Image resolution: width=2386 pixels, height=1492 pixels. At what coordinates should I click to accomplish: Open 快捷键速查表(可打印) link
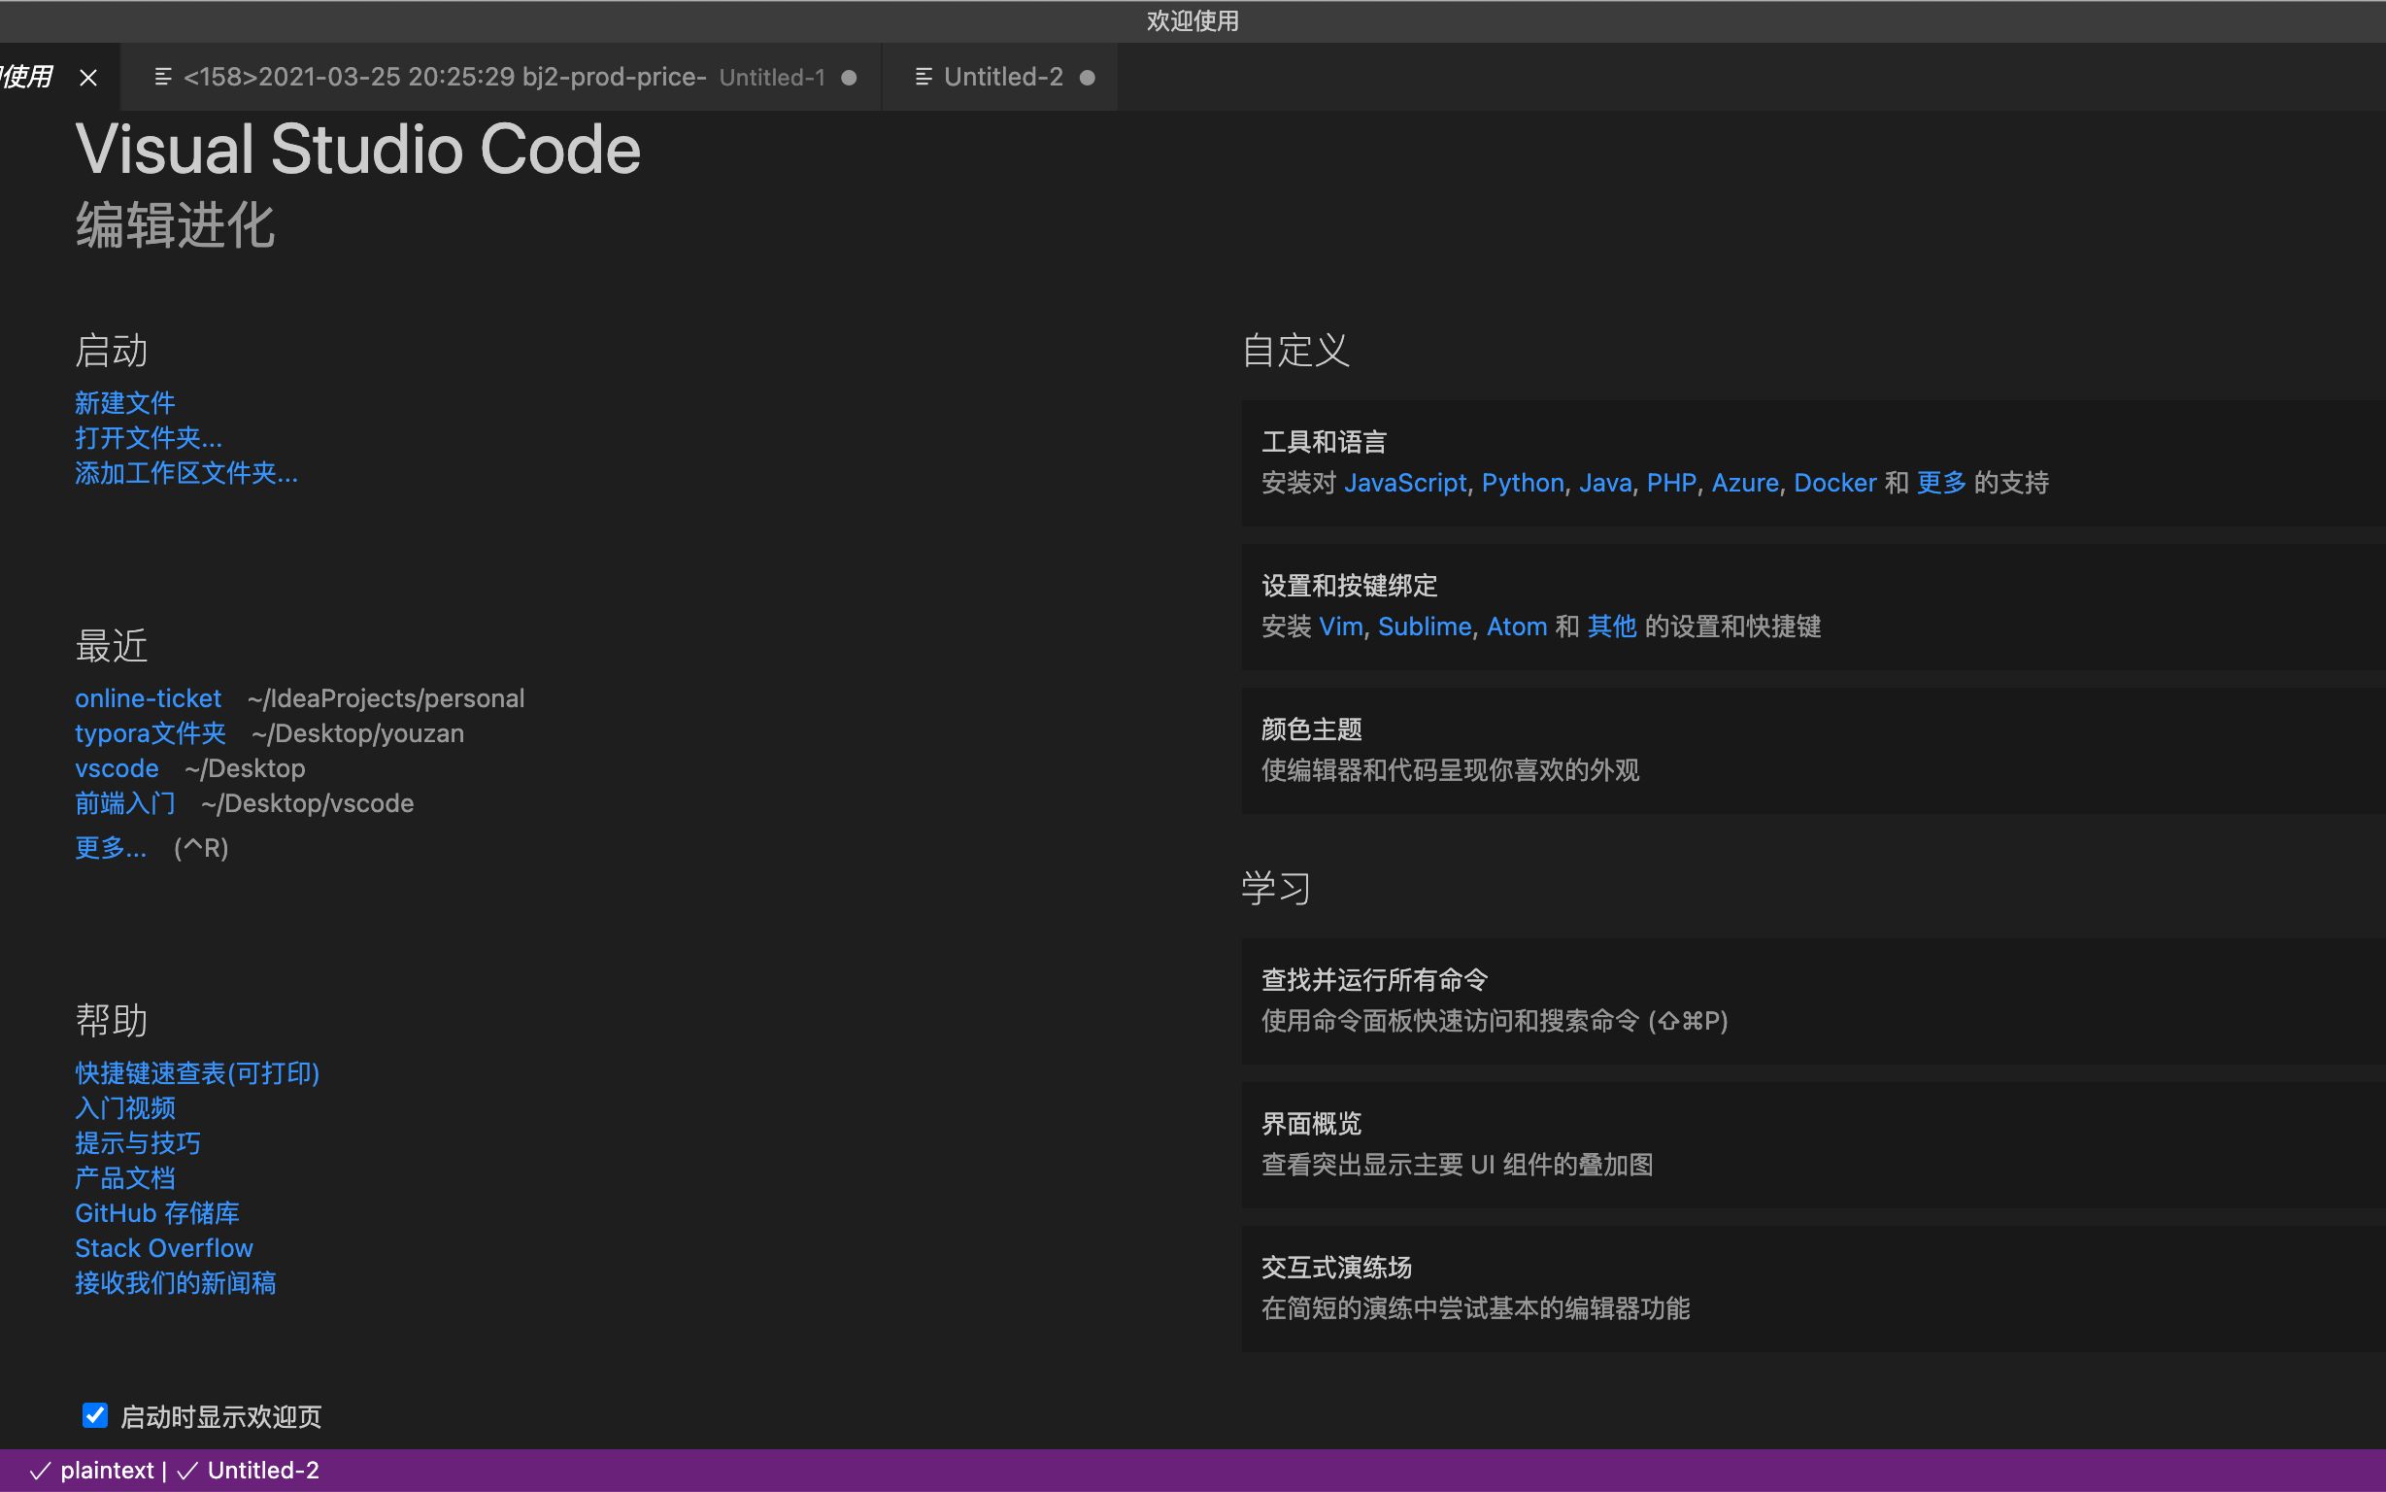pyautogui.click(x=197, y=1072)
